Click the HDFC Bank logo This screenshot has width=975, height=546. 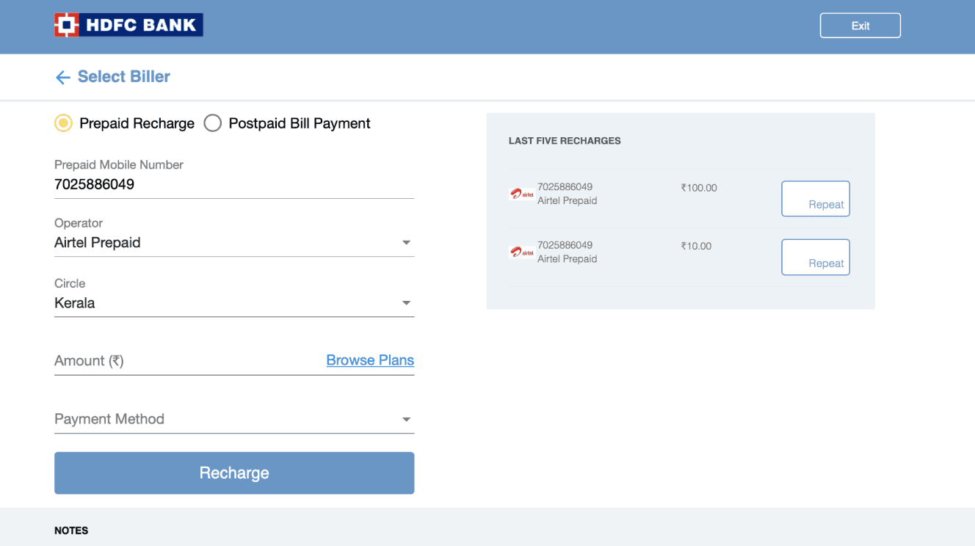[128, 25]
